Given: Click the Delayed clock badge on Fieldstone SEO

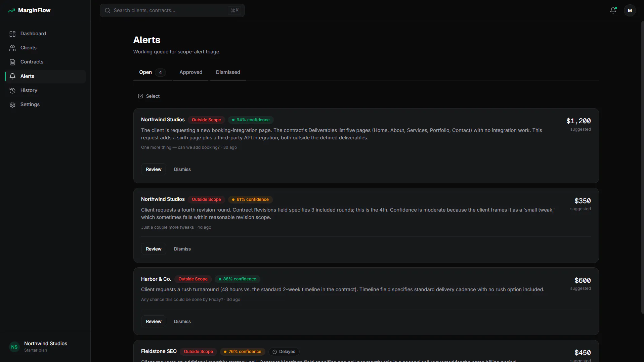Looking at the screenshot, I should tap(284, 352).
